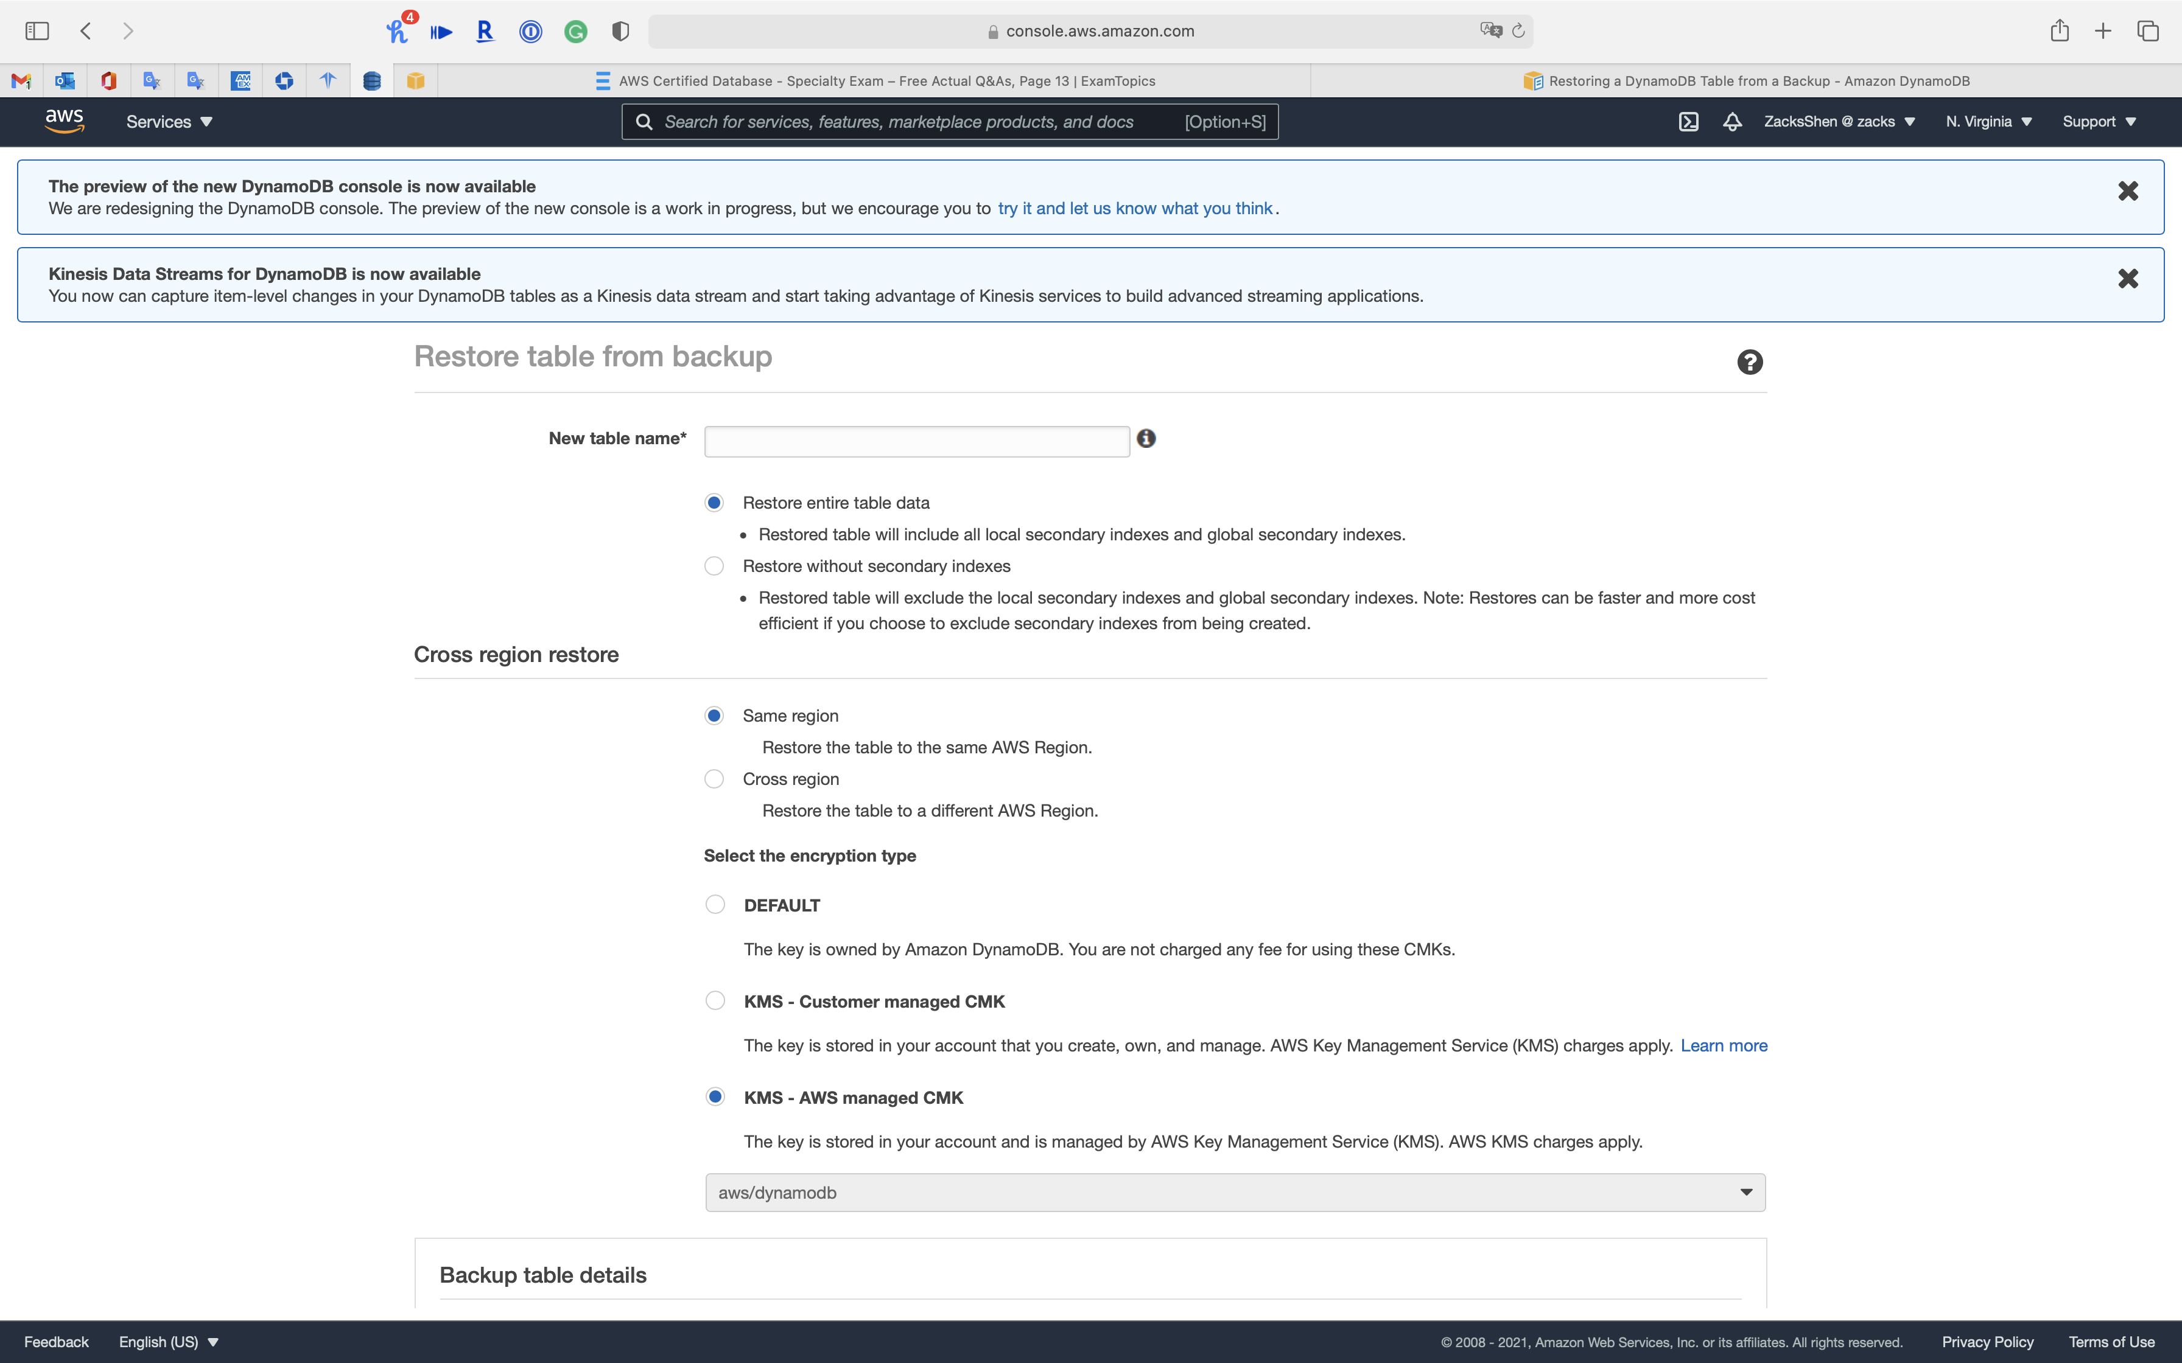
Task: Open Gmail favorite in bookmarks bar
Action: (21, 81)
